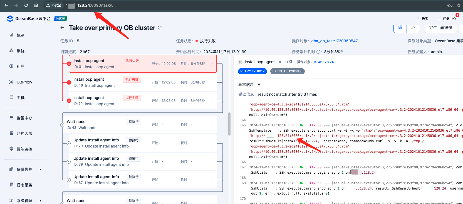Bookmark this page with the star icon

pyautogui.click(x=459, y=5)
